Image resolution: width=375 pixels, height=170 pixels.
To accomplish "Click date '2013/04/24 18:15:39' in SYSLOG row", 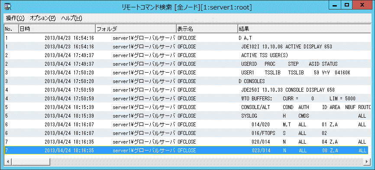I will pos(69,115).
